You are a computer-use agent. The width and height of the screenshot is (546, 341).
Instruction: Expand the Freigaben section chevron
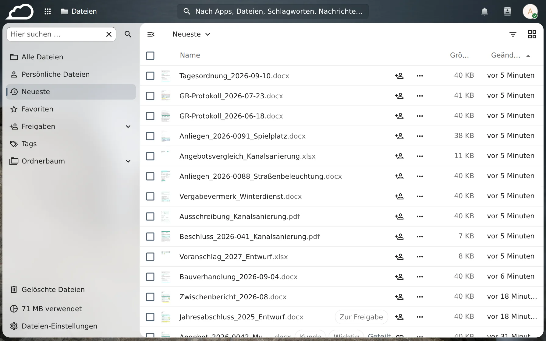click(128, 126)
